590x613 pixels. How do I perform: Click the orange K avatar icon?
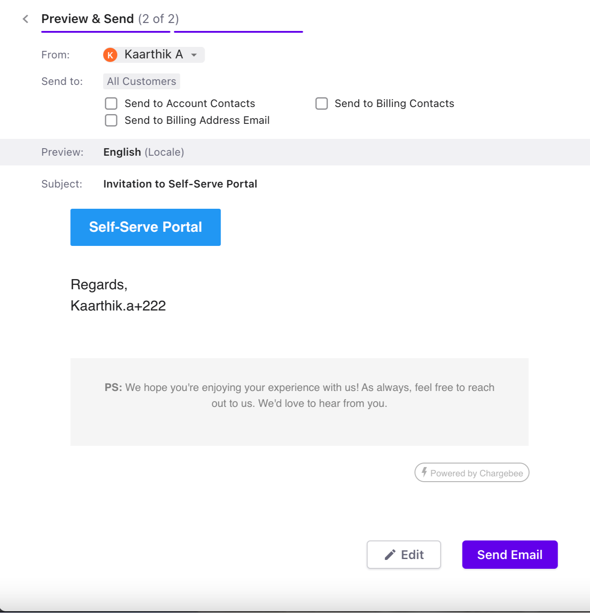tap(110, 55)
